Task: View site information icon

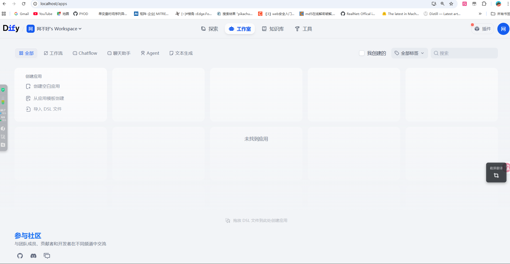Action: point(35,4)
